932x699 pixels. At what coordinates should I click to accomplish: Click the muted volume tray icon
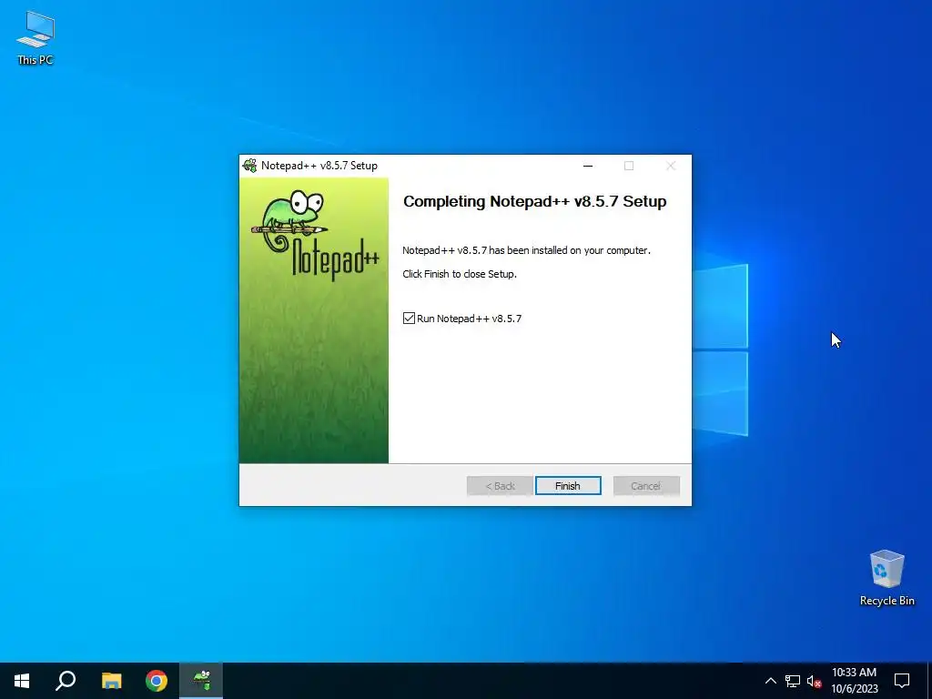(814, 681)
